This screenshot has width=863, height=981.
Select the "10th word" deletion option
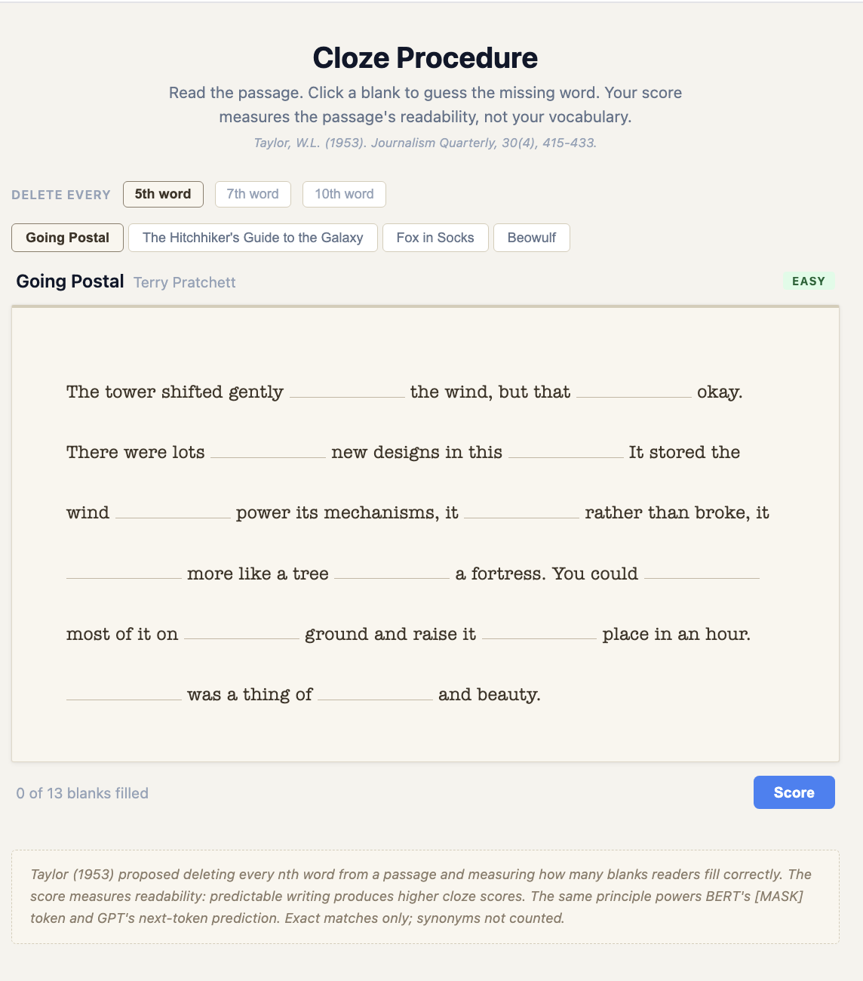click(344, 194)
